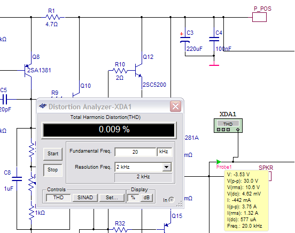Click the 'I(rms): 1.32 A' probe reading

[243, 213]
